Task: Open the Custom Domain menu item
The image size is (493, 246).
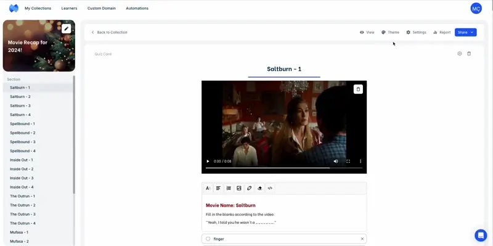Action: 102,9
